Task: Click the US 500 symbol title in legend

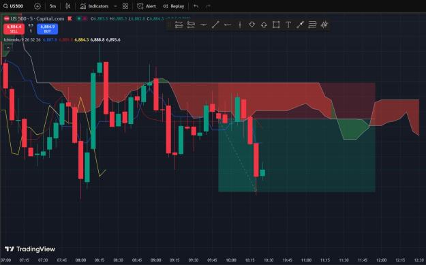Action: pos(37,19)
